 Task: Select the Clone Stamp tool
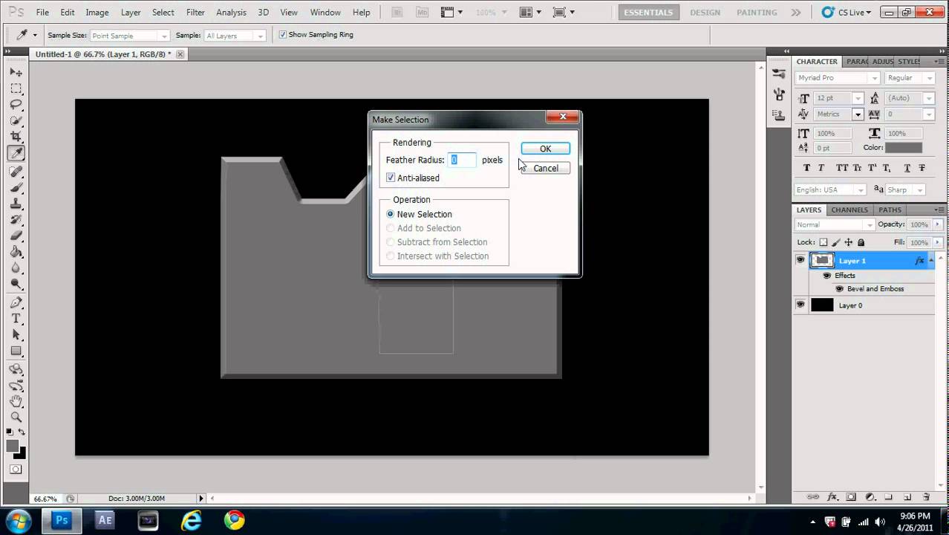[x=16, y=204]
